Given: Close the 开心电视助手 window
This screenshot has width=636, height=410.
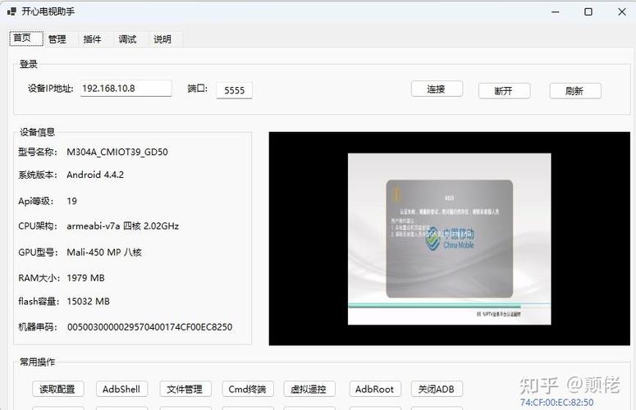Looking at the screenshot, I should (x=622, y=11).
